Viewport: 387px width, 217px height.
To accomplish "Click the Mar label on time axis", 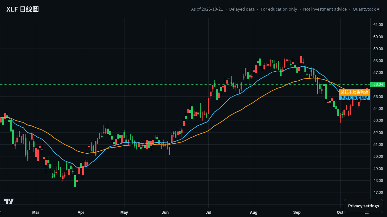I will coord(36,212).
